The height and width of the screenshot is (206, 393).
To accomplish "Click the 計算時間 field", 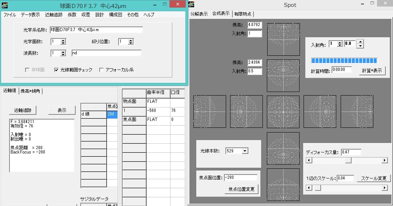I will pos(342,70).
